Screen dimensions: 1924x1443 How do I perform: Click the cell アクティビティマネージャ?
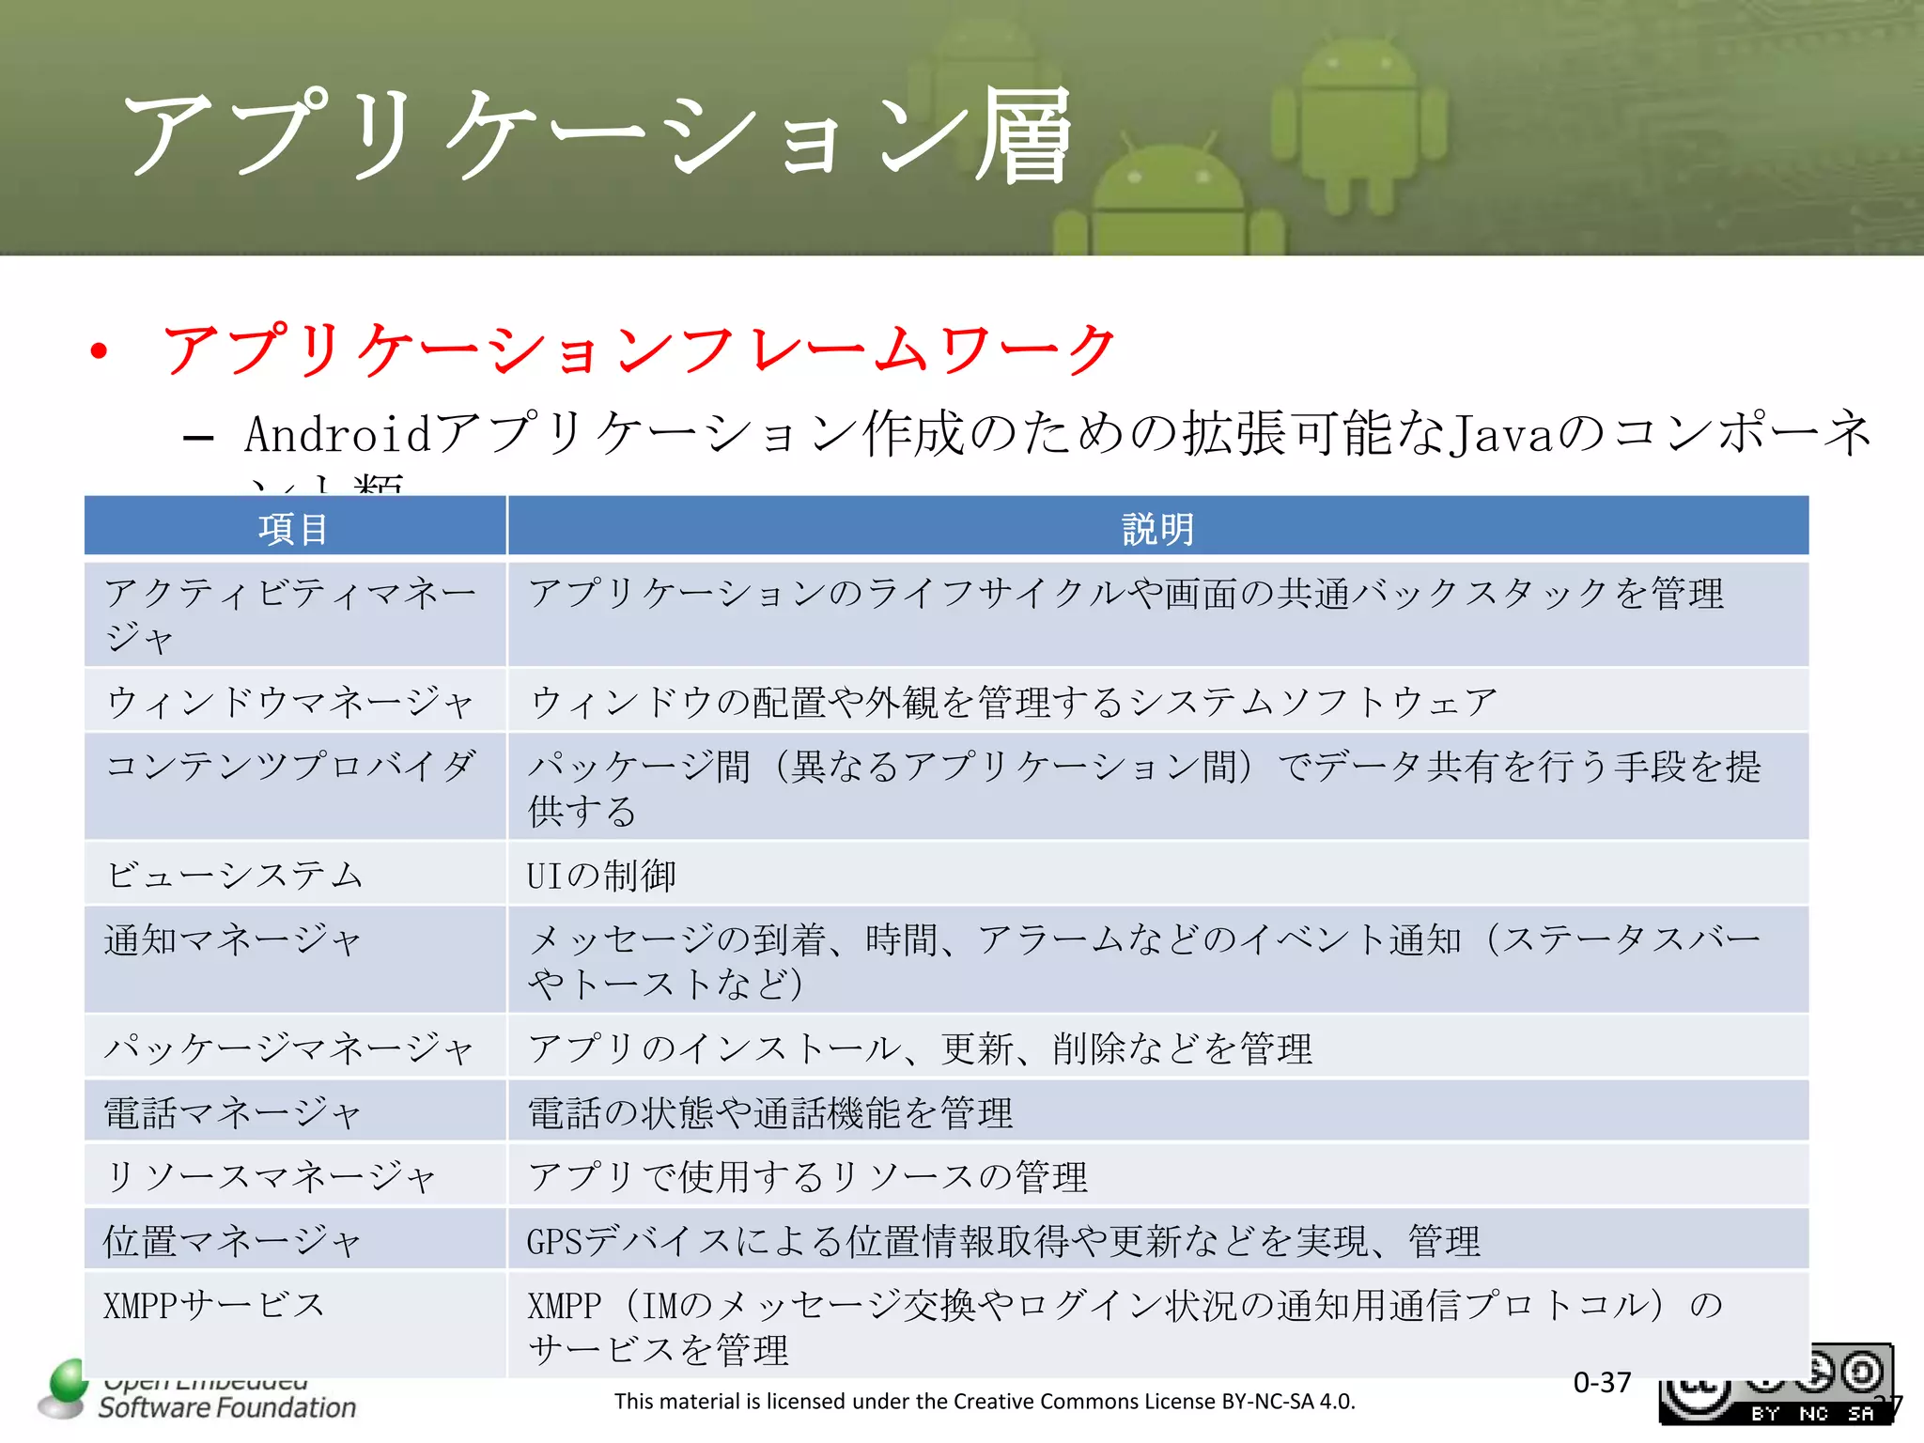coord(295,614)
